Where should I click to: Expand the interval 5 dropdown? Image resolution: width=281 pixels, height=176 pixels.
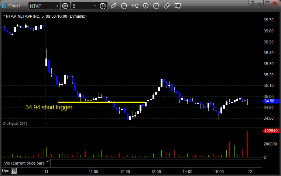tap(95, 6)
